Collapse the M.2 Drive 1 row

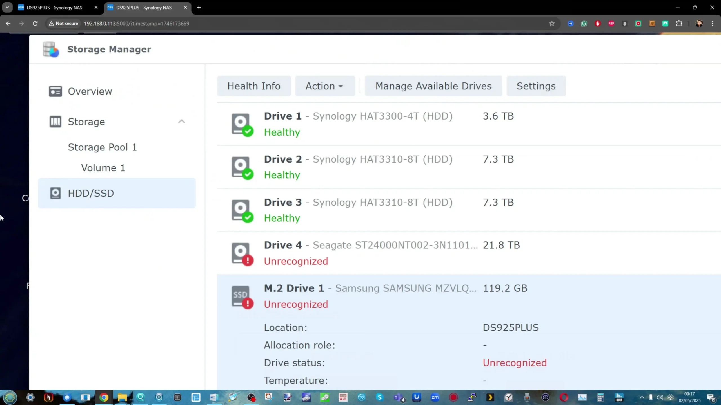(x=469, y=296)
